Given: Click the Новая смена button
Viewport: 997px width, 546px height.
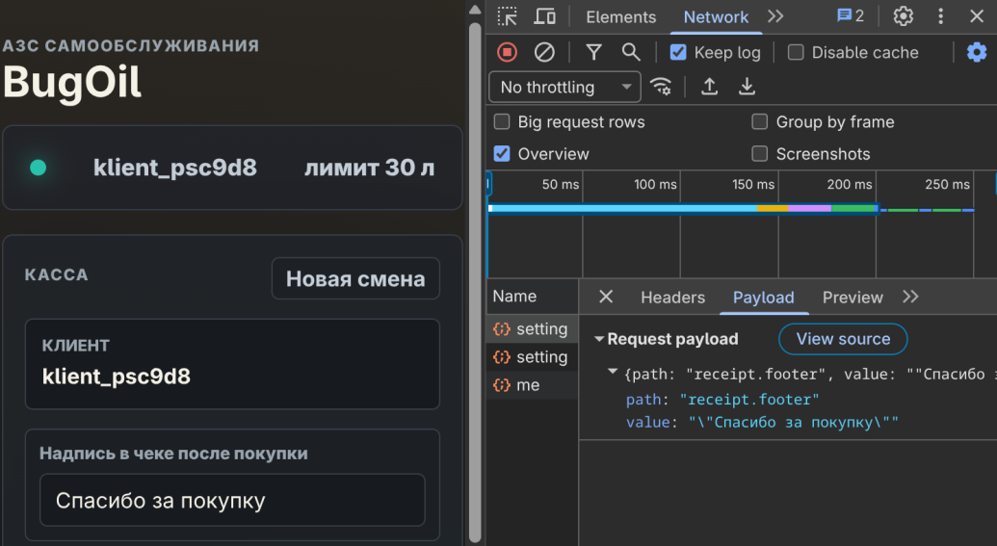Looking at the screenshot, I should pos(355,278).
